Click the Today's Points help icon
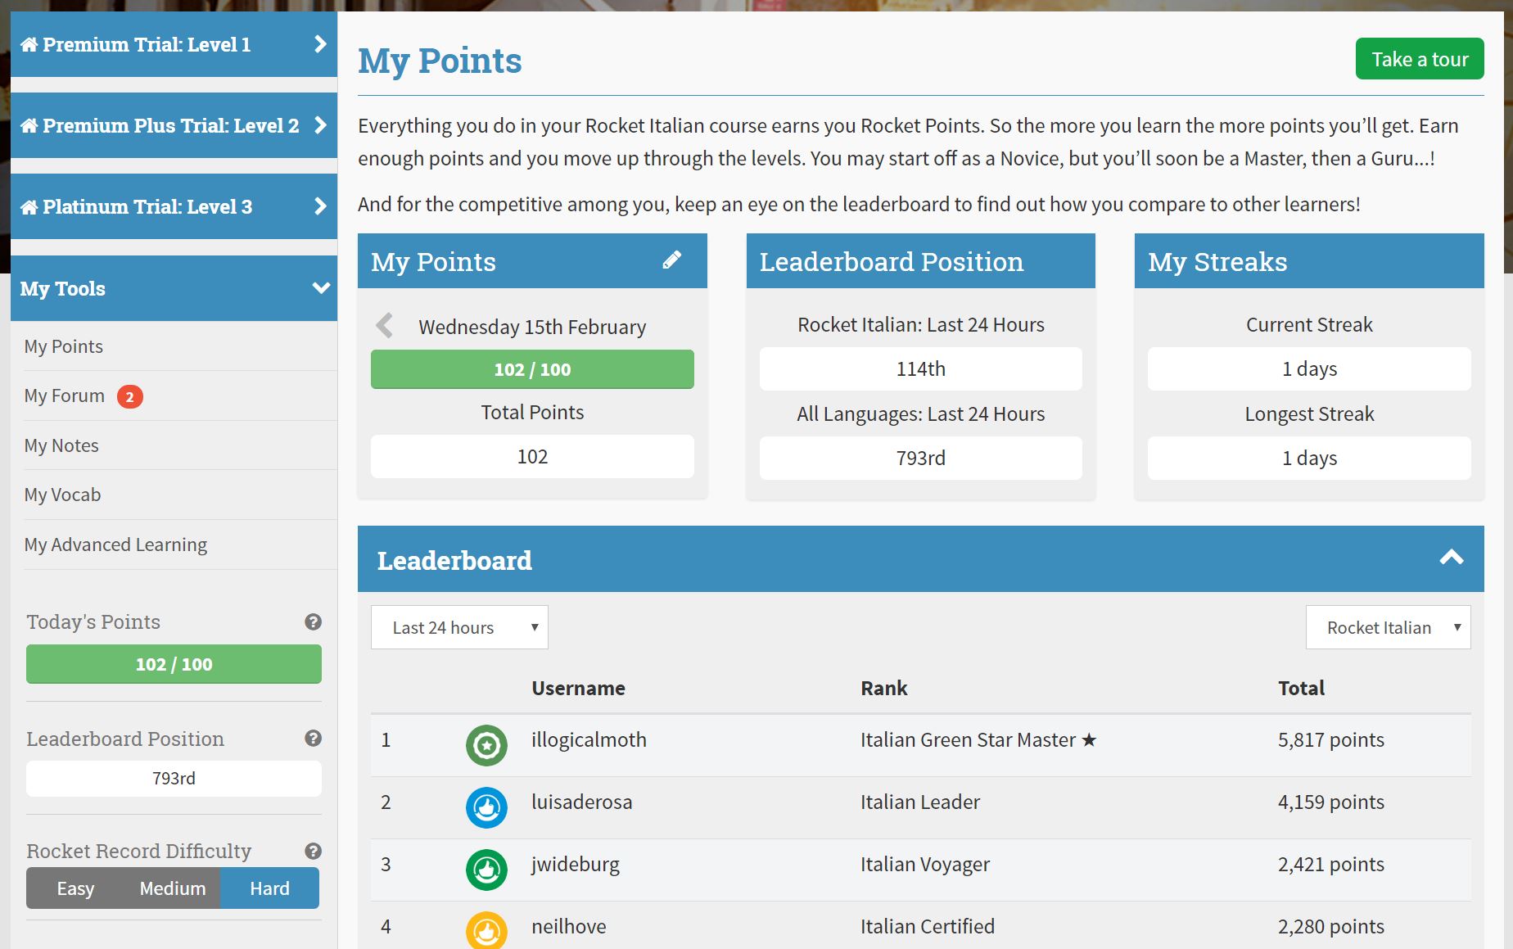 point(313,621)
